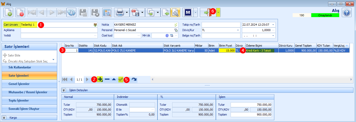Click the wrench settings icon in toolbar
The width and height of the screenshot is (356, 122).
tap(175, 12)
